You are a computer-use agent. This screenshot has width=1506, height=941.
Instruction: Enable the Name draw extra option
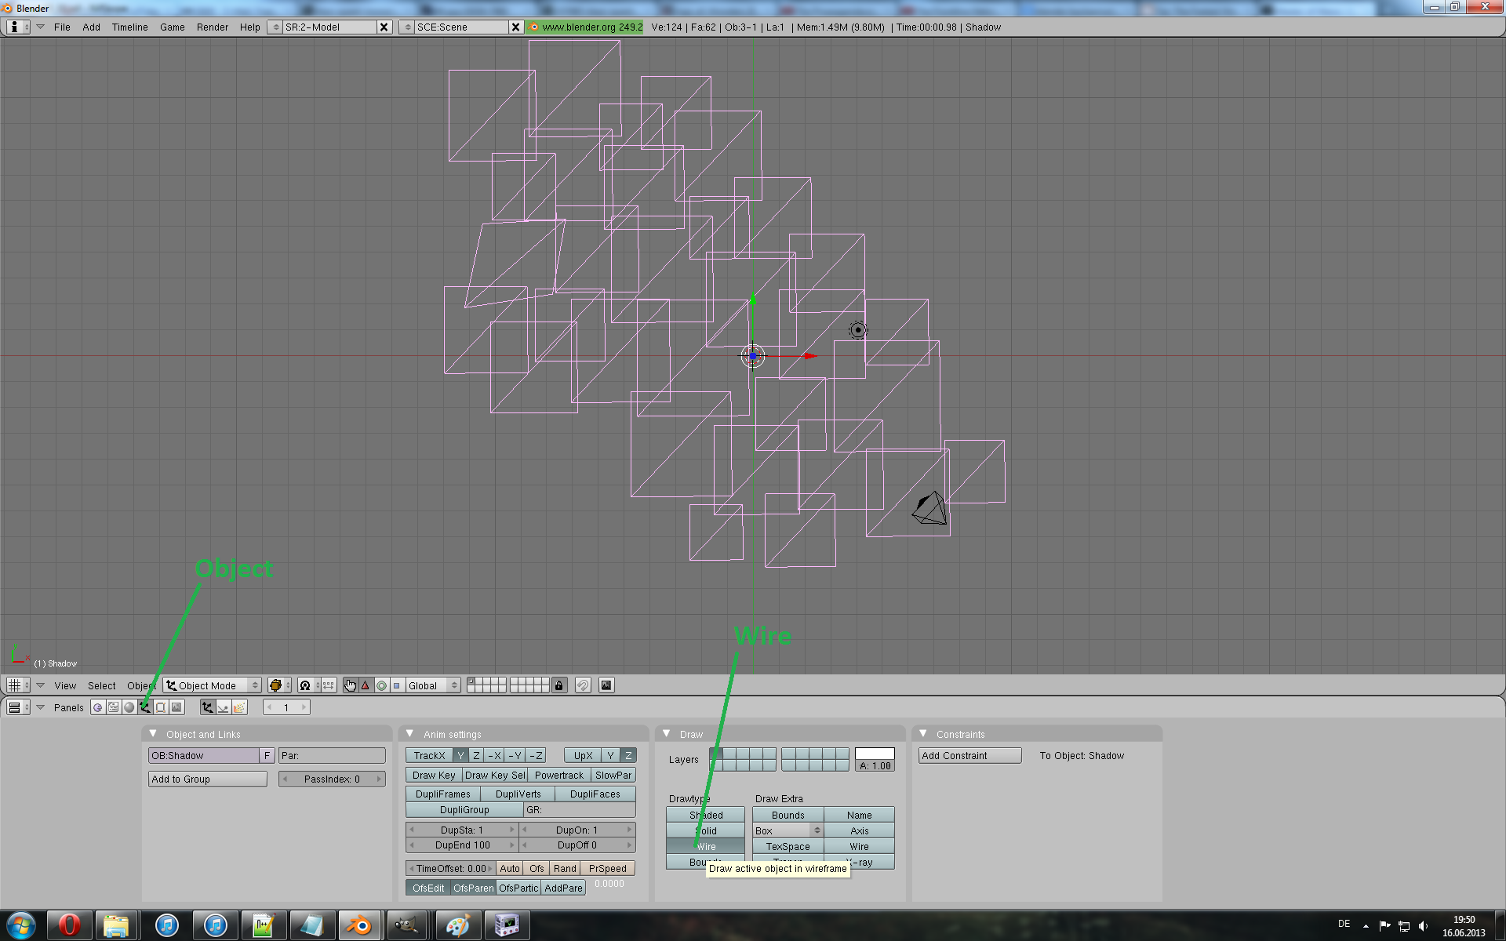click(x=859, y=815)
